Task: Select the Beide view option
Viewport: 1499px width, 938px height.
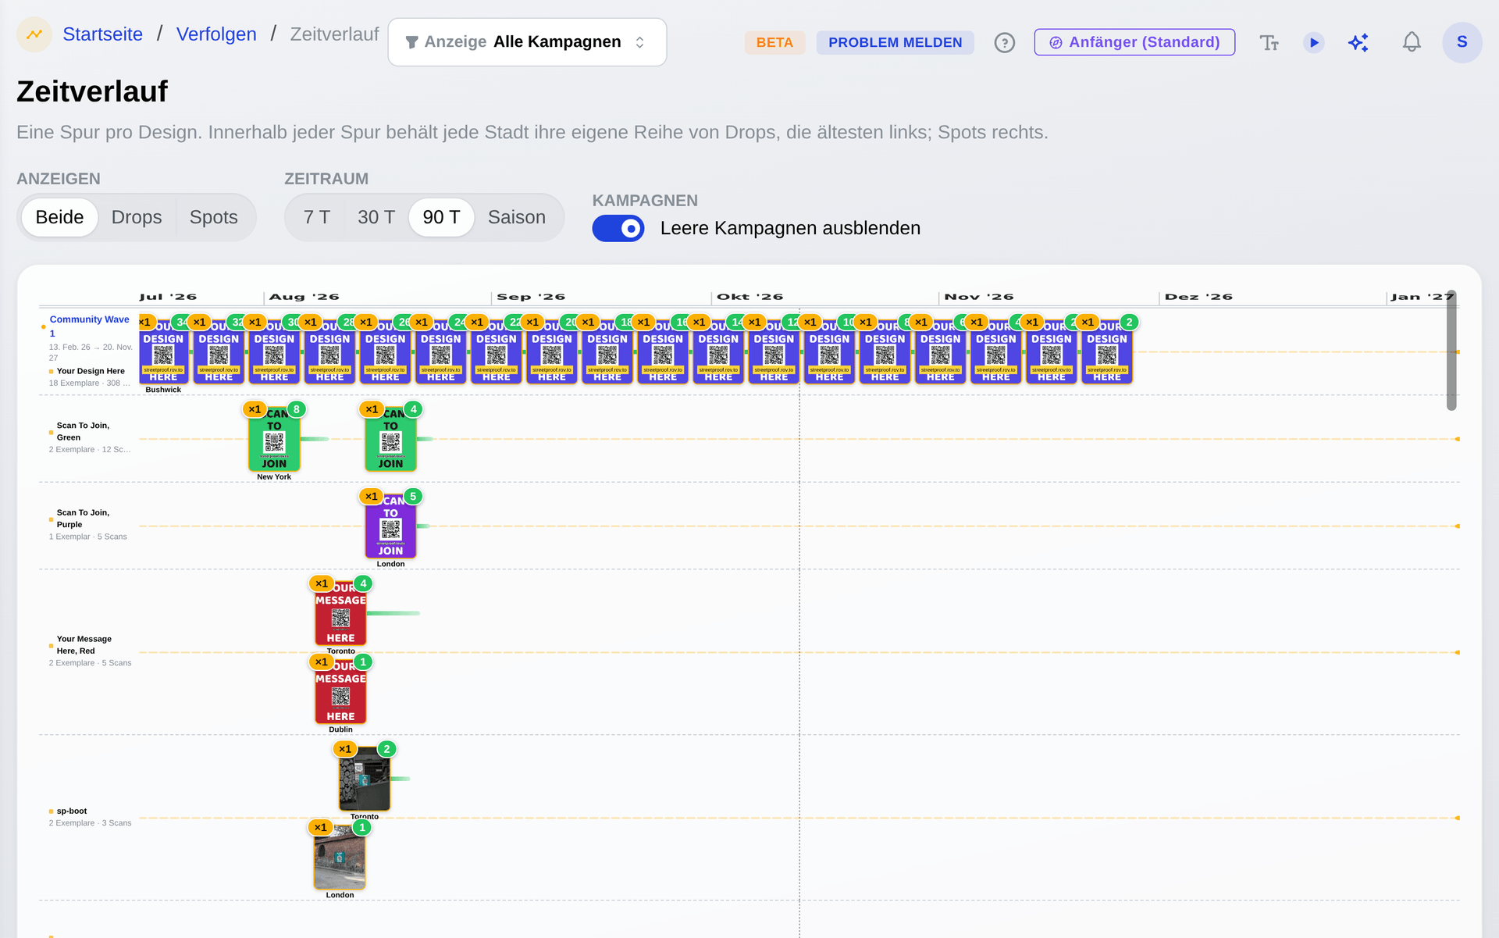Action: pyautogui.click(x=59, y=217)
